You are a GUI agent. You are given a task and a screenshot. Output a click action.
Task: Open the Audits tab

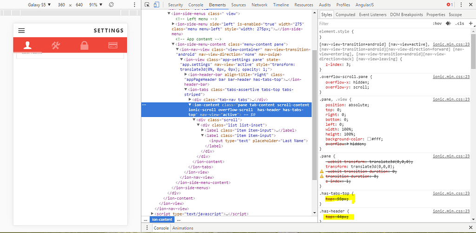click(325, 5)
